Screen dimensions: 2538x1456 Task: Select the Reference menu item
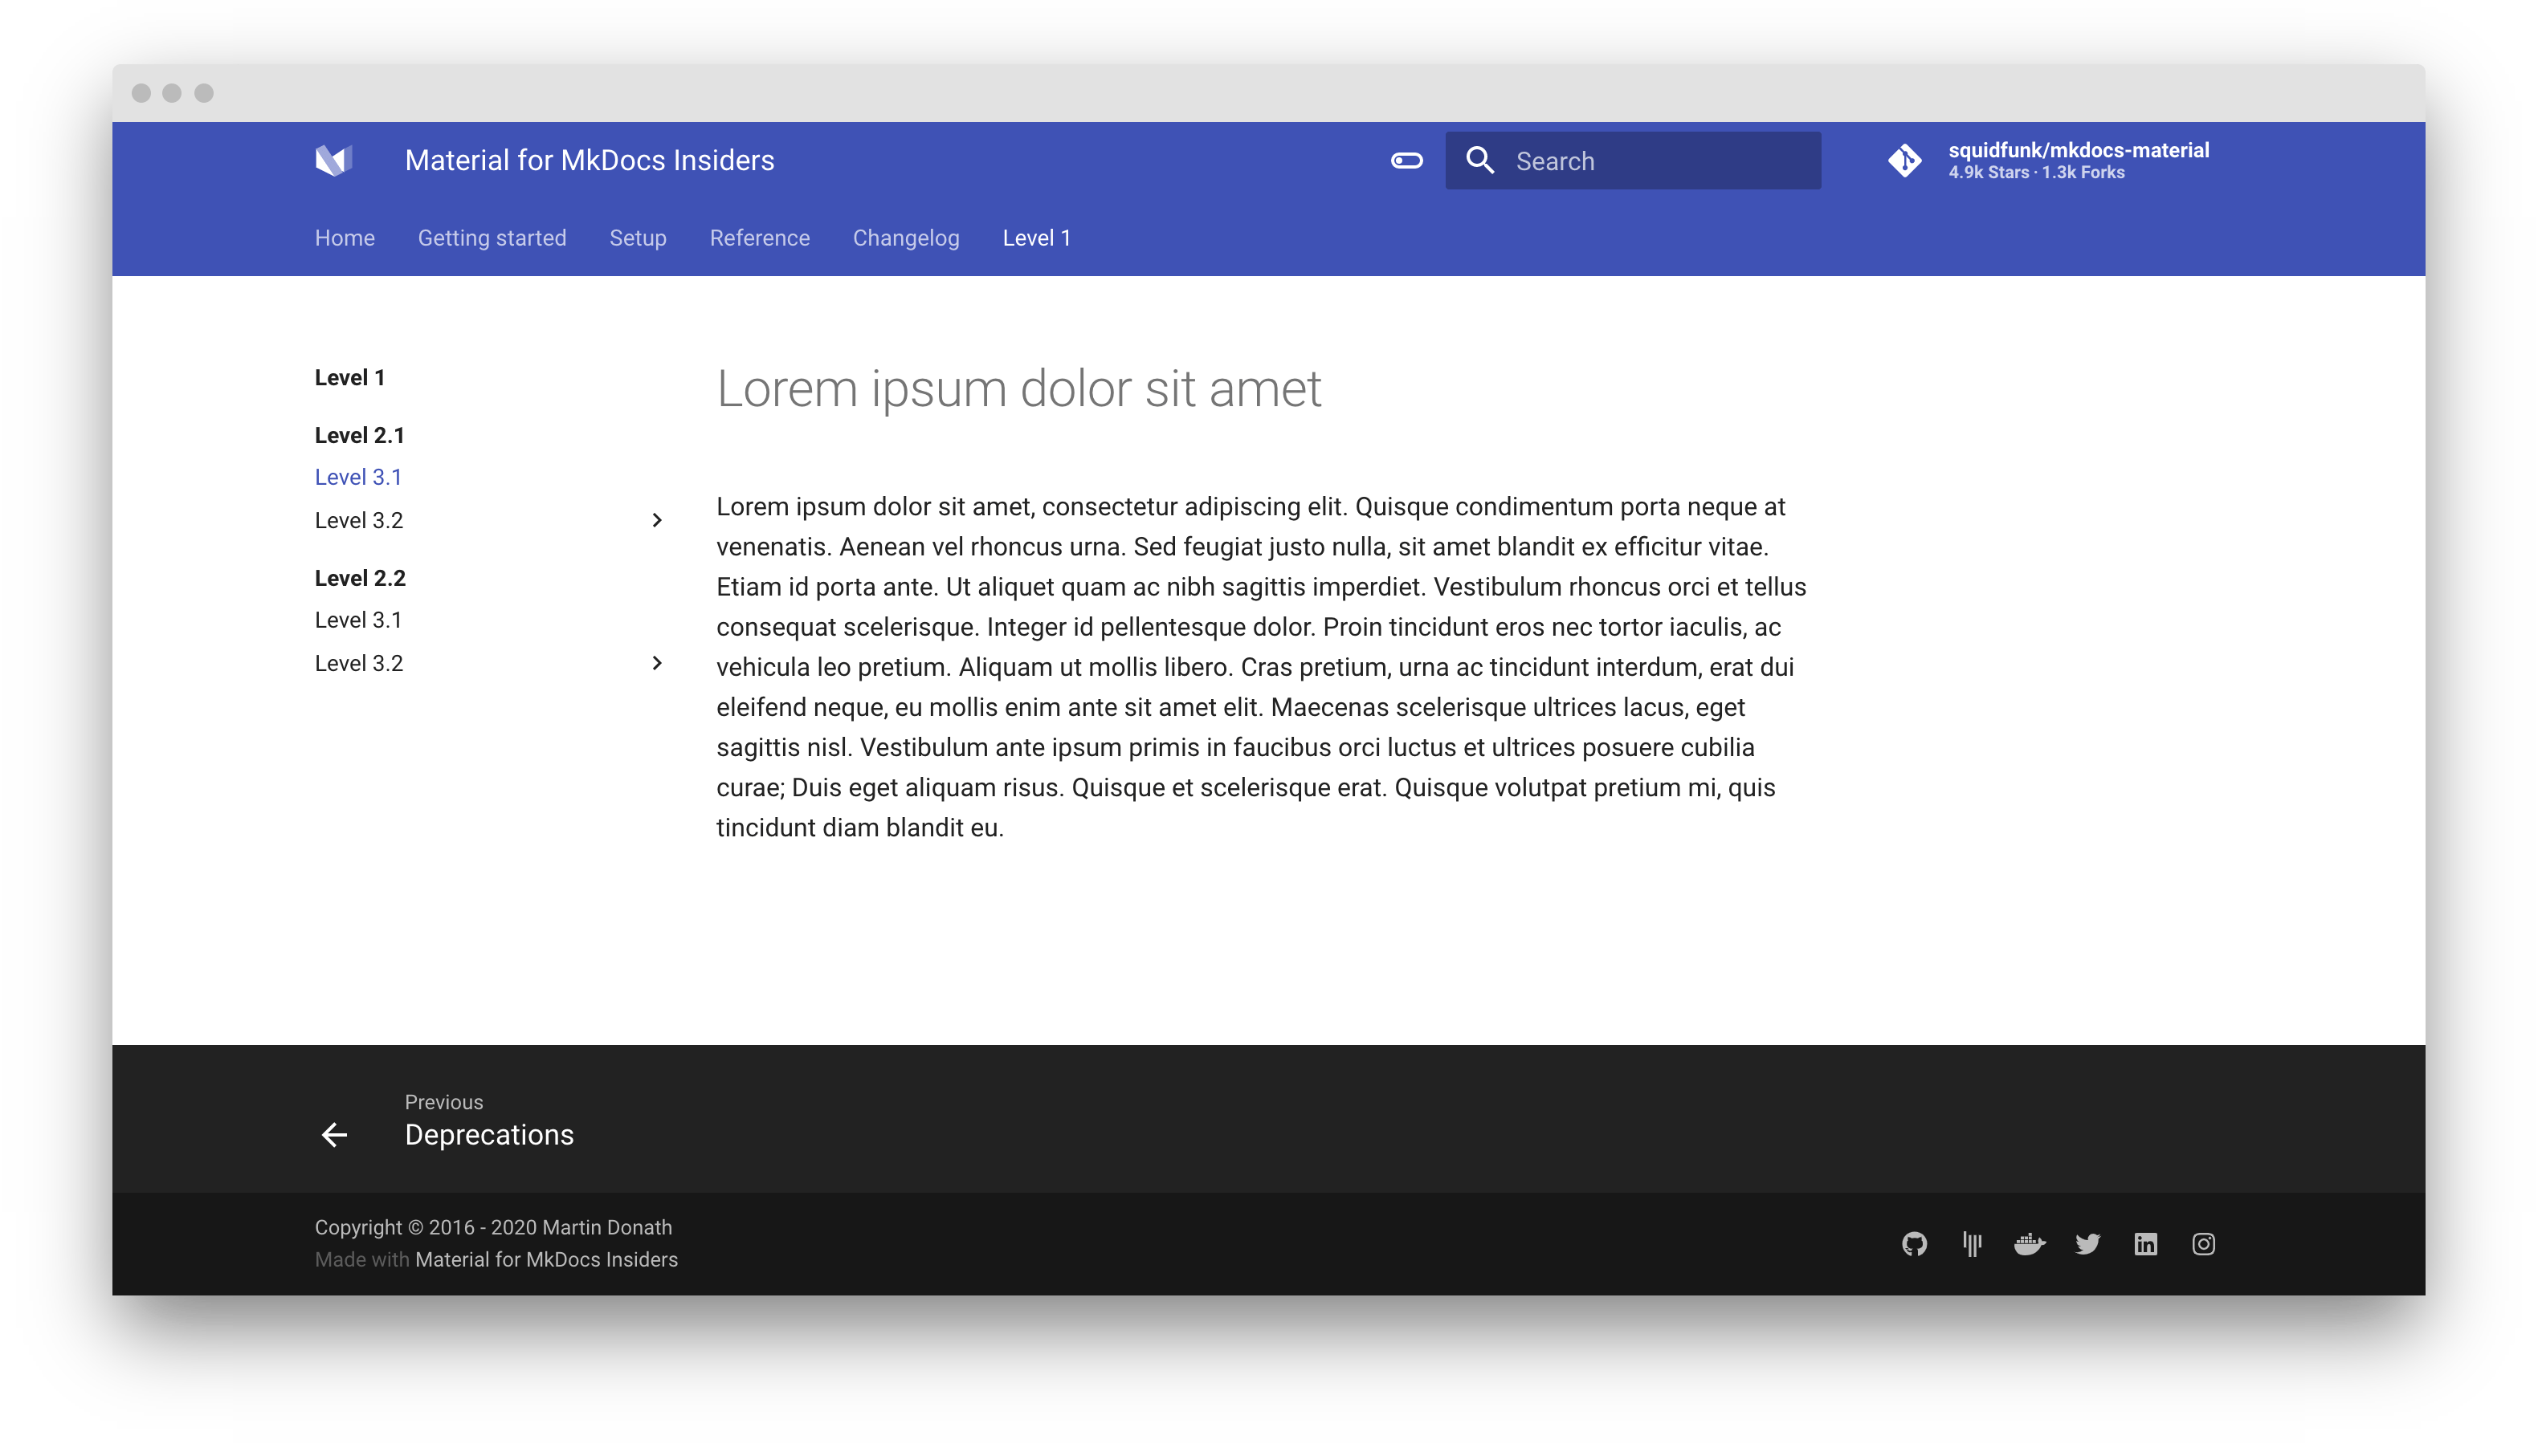(758, 237)
